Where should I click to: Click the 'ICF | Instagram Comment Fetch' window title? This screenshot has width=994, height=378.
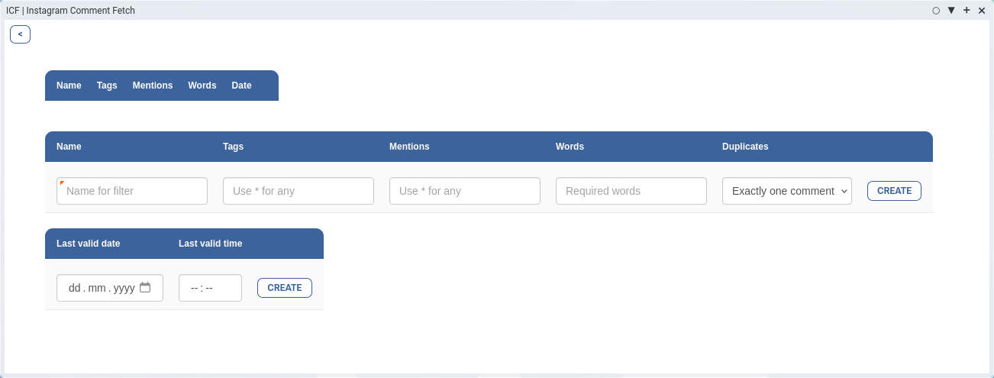coord(70,11)
